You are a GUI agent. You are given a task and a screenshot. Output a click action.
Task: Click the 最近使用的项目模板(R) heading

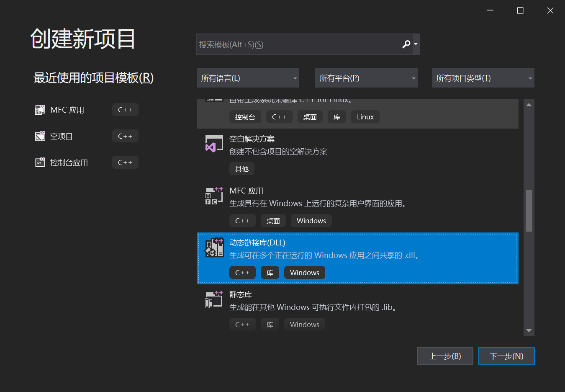[x=94, y=77]
